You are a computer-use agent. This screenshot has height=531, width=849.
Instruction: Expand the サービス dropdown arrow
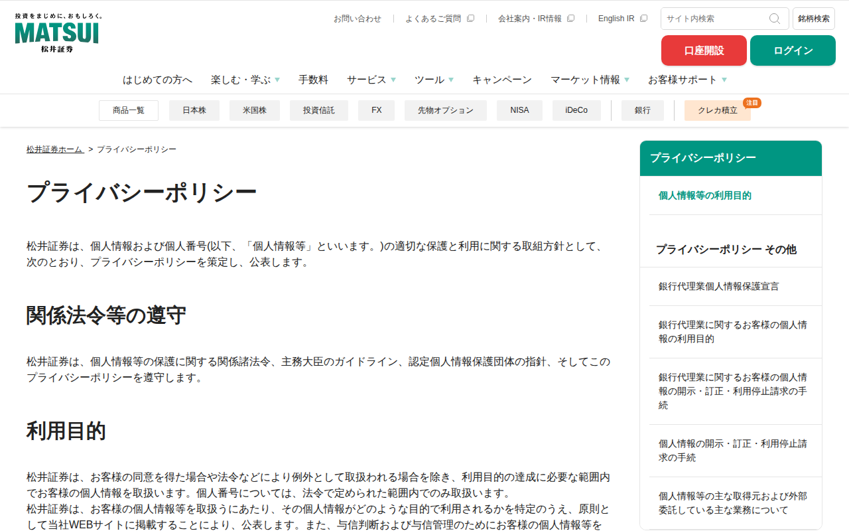pos(393,80)
